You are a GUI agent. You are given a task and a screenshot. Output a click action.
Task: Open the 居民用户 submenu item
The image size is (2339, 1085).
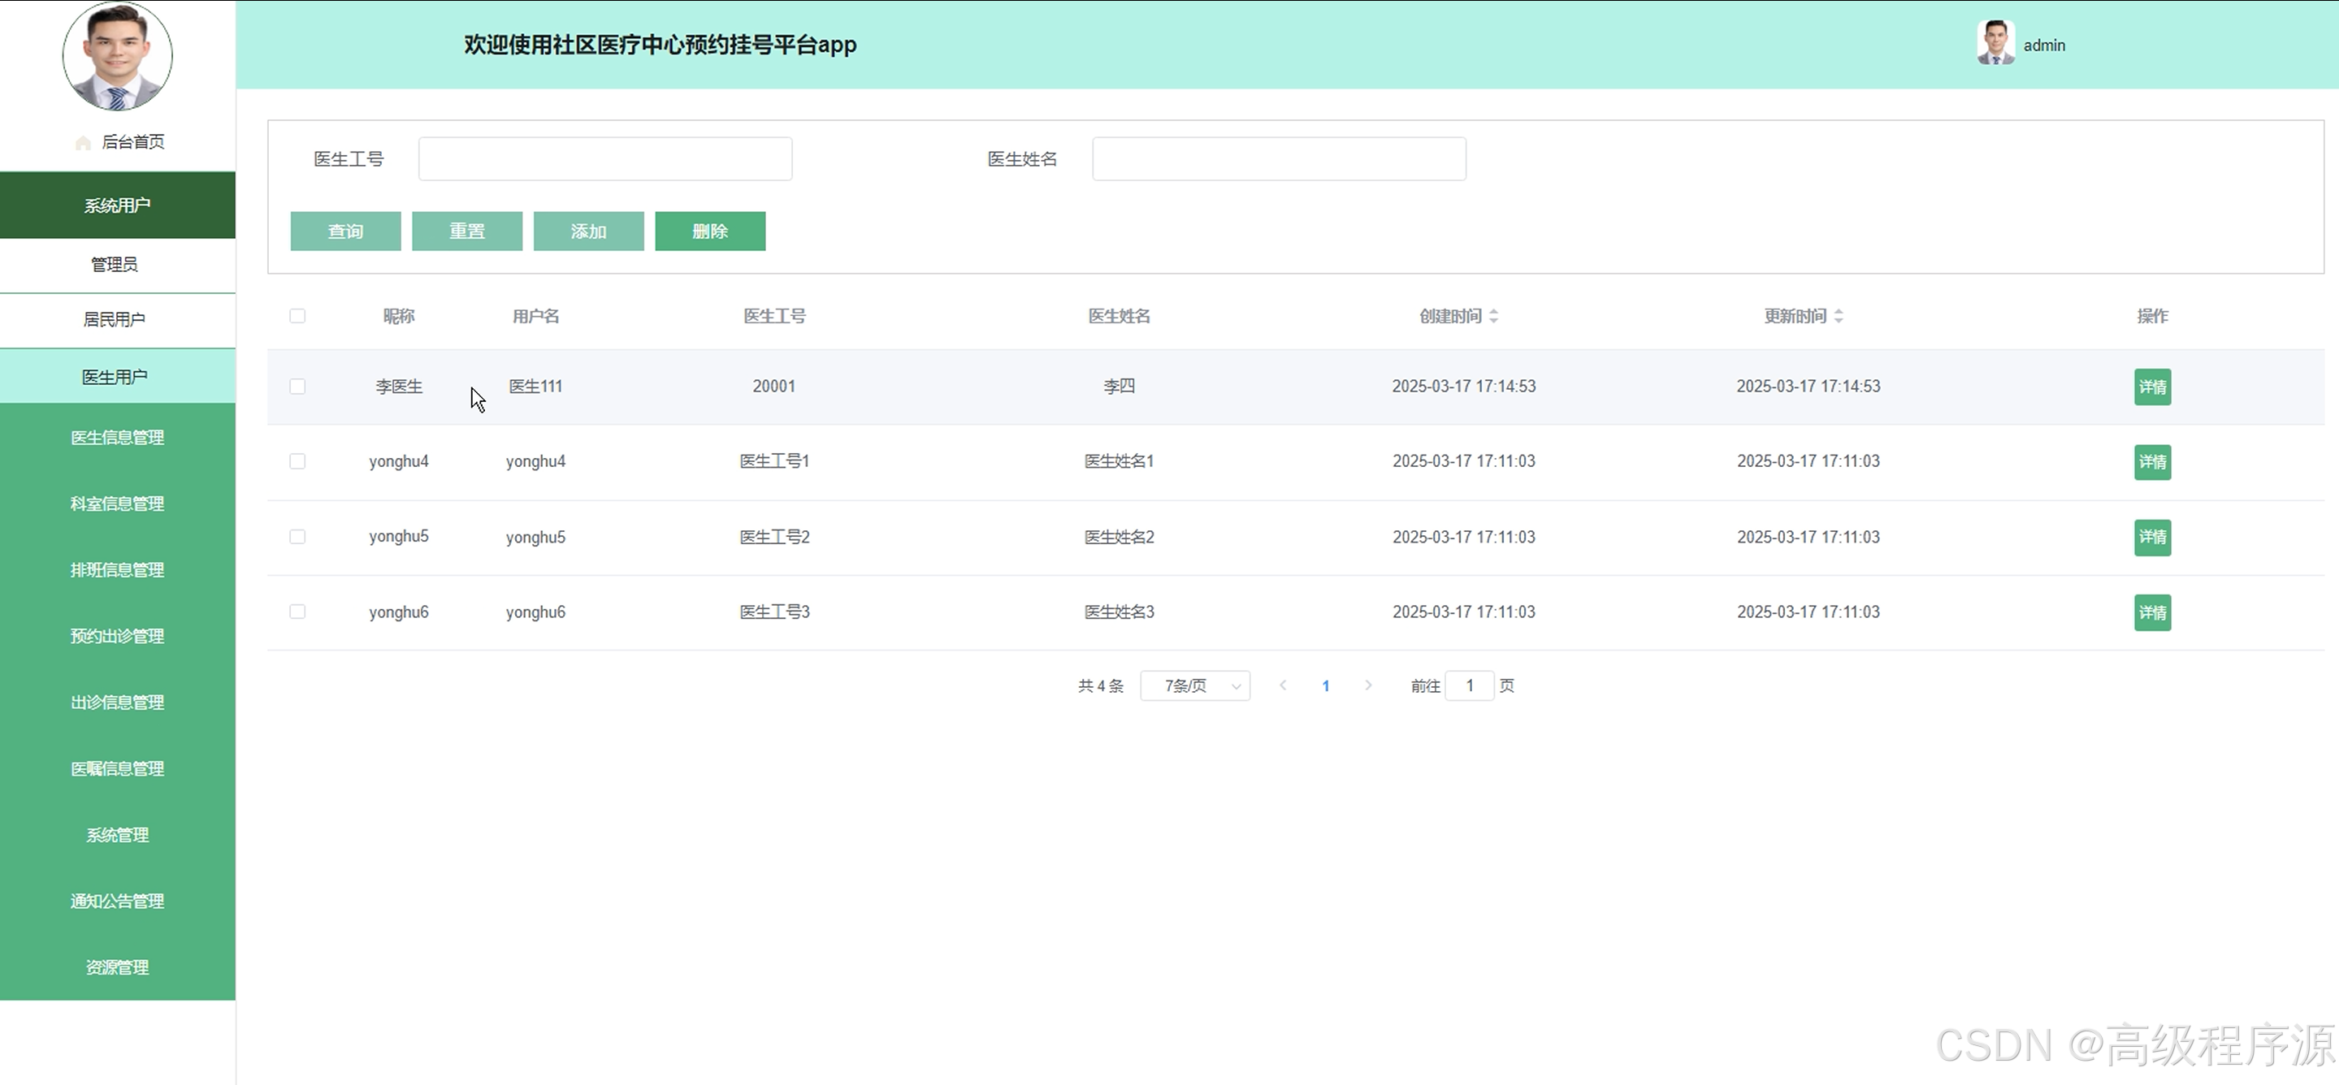click(x=115, y=320)
